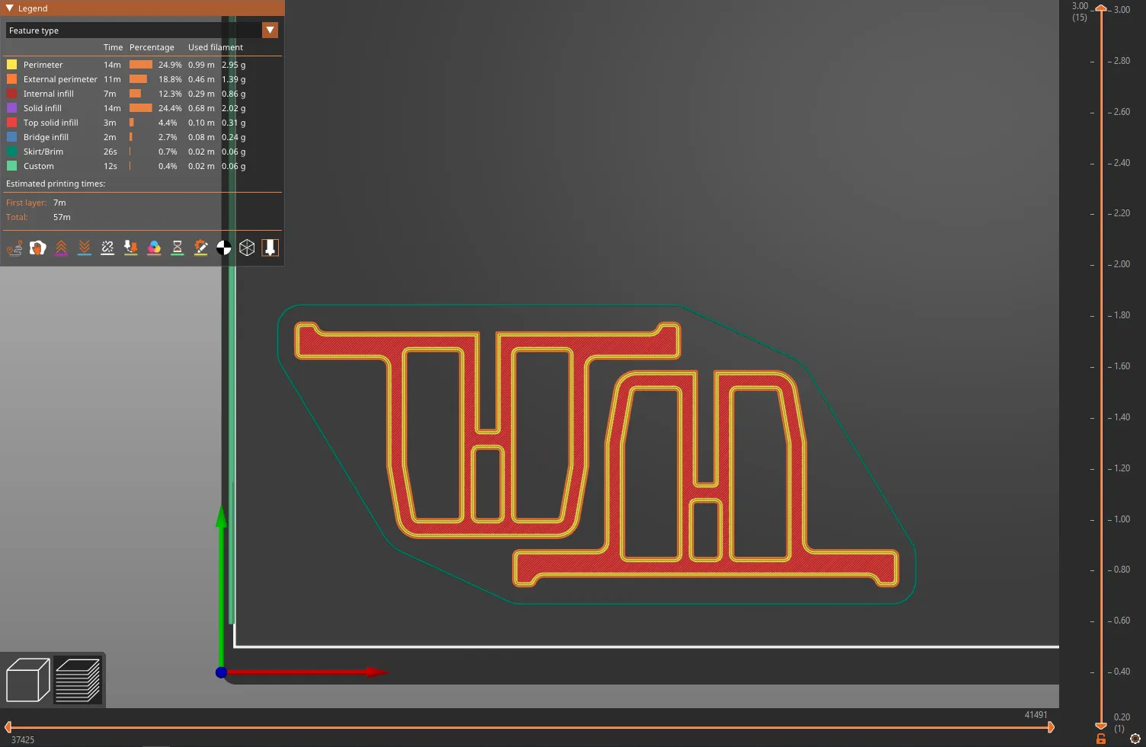Toggle Bridge infill feature row

point(142,137)
